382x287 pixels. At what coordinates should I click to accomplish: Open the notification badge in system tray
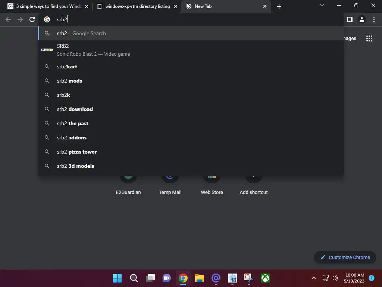[x=372, y=278]
